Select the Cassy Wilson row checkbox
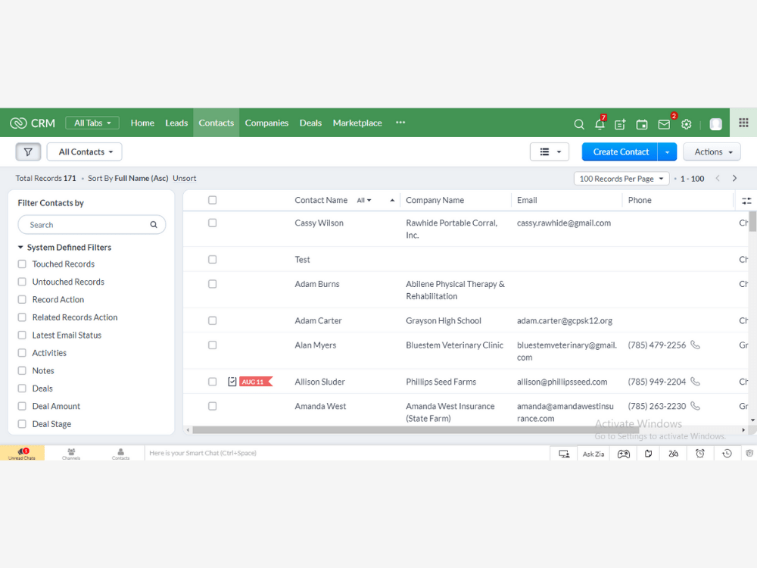The image size is (757, 568). click(x=213, y=223)
